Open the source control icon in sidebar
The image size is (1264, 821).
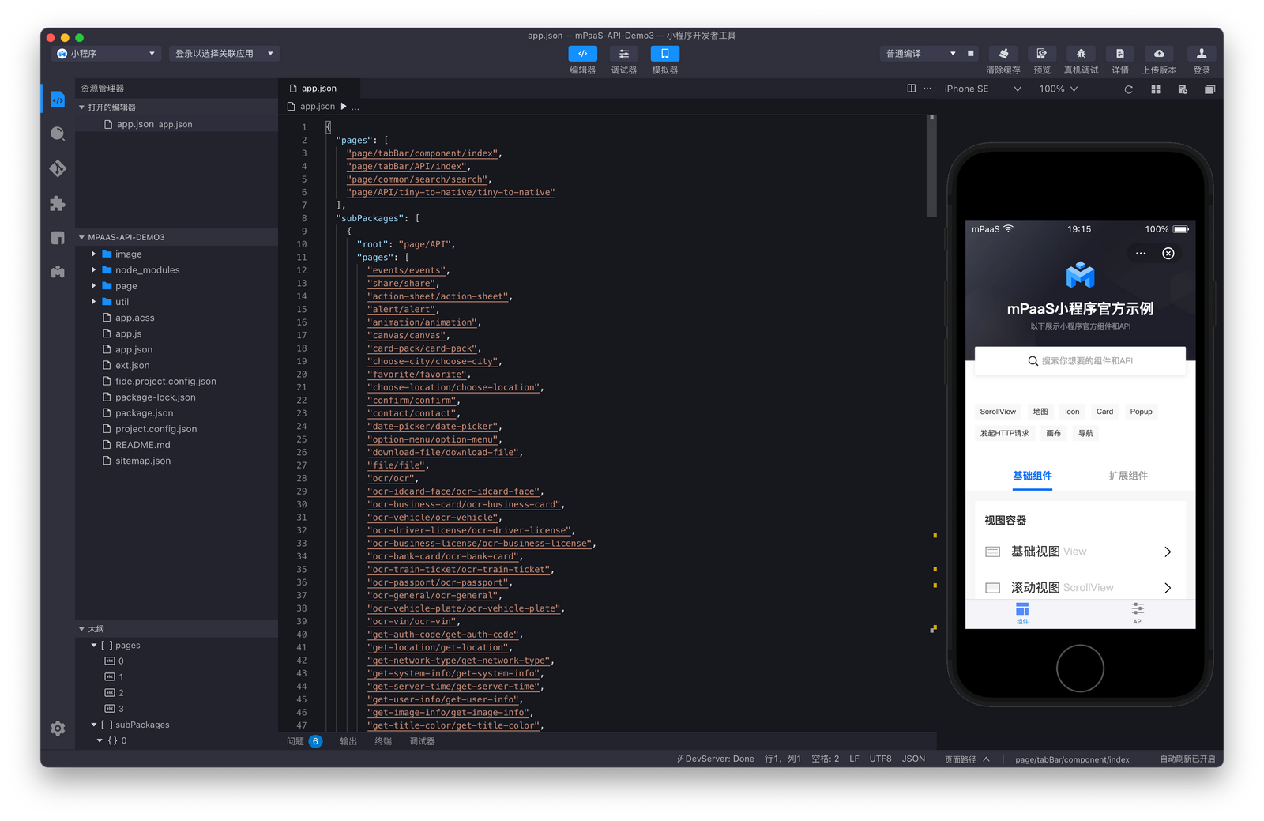(58, 168)
